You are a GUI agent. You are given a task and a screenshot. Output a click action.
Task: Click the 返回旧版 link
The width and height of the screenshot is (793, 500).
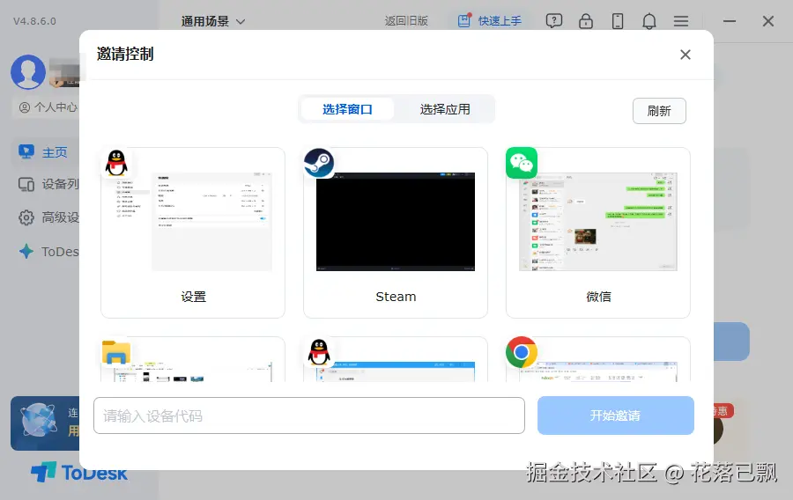point(406,21)
